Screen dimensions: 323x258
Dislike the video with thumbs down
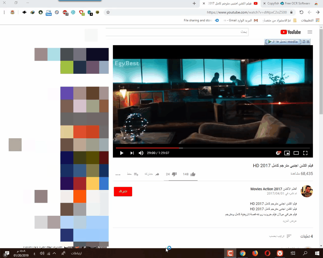[174, 174]
